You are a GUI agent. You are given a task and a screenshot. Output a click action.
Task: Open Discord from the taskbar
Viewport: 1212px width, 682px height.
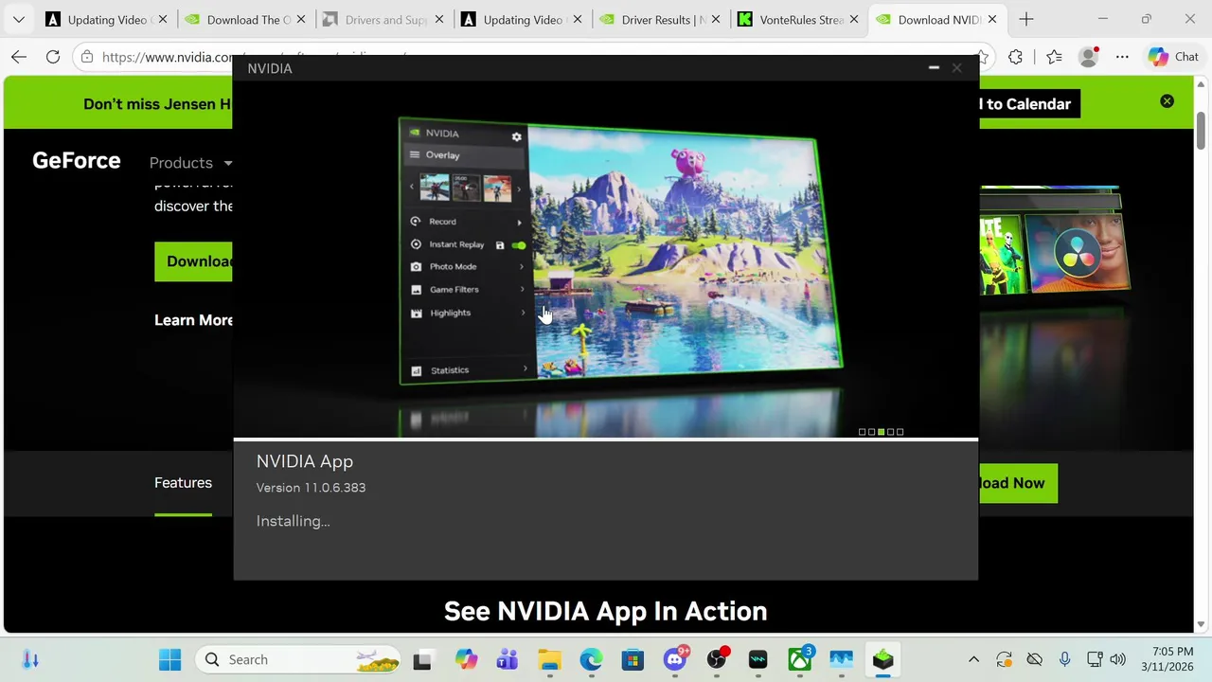tap(675, 659)
